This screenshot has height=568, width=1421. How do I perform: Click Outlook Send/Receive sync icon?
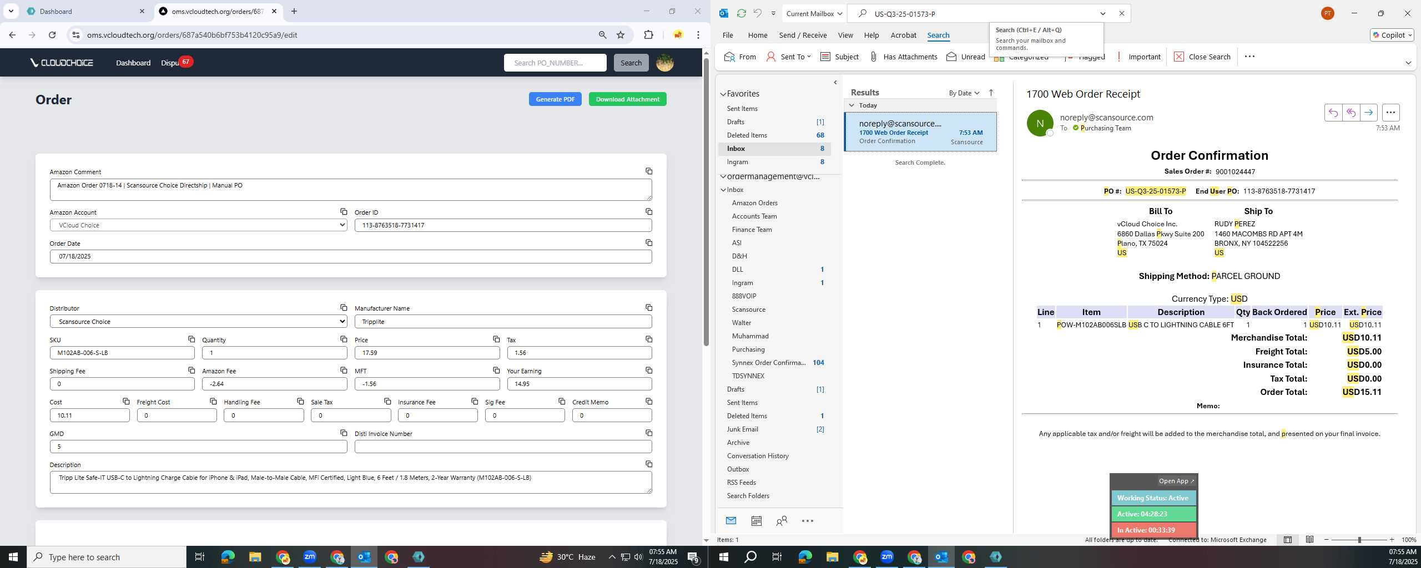point(741,13)
